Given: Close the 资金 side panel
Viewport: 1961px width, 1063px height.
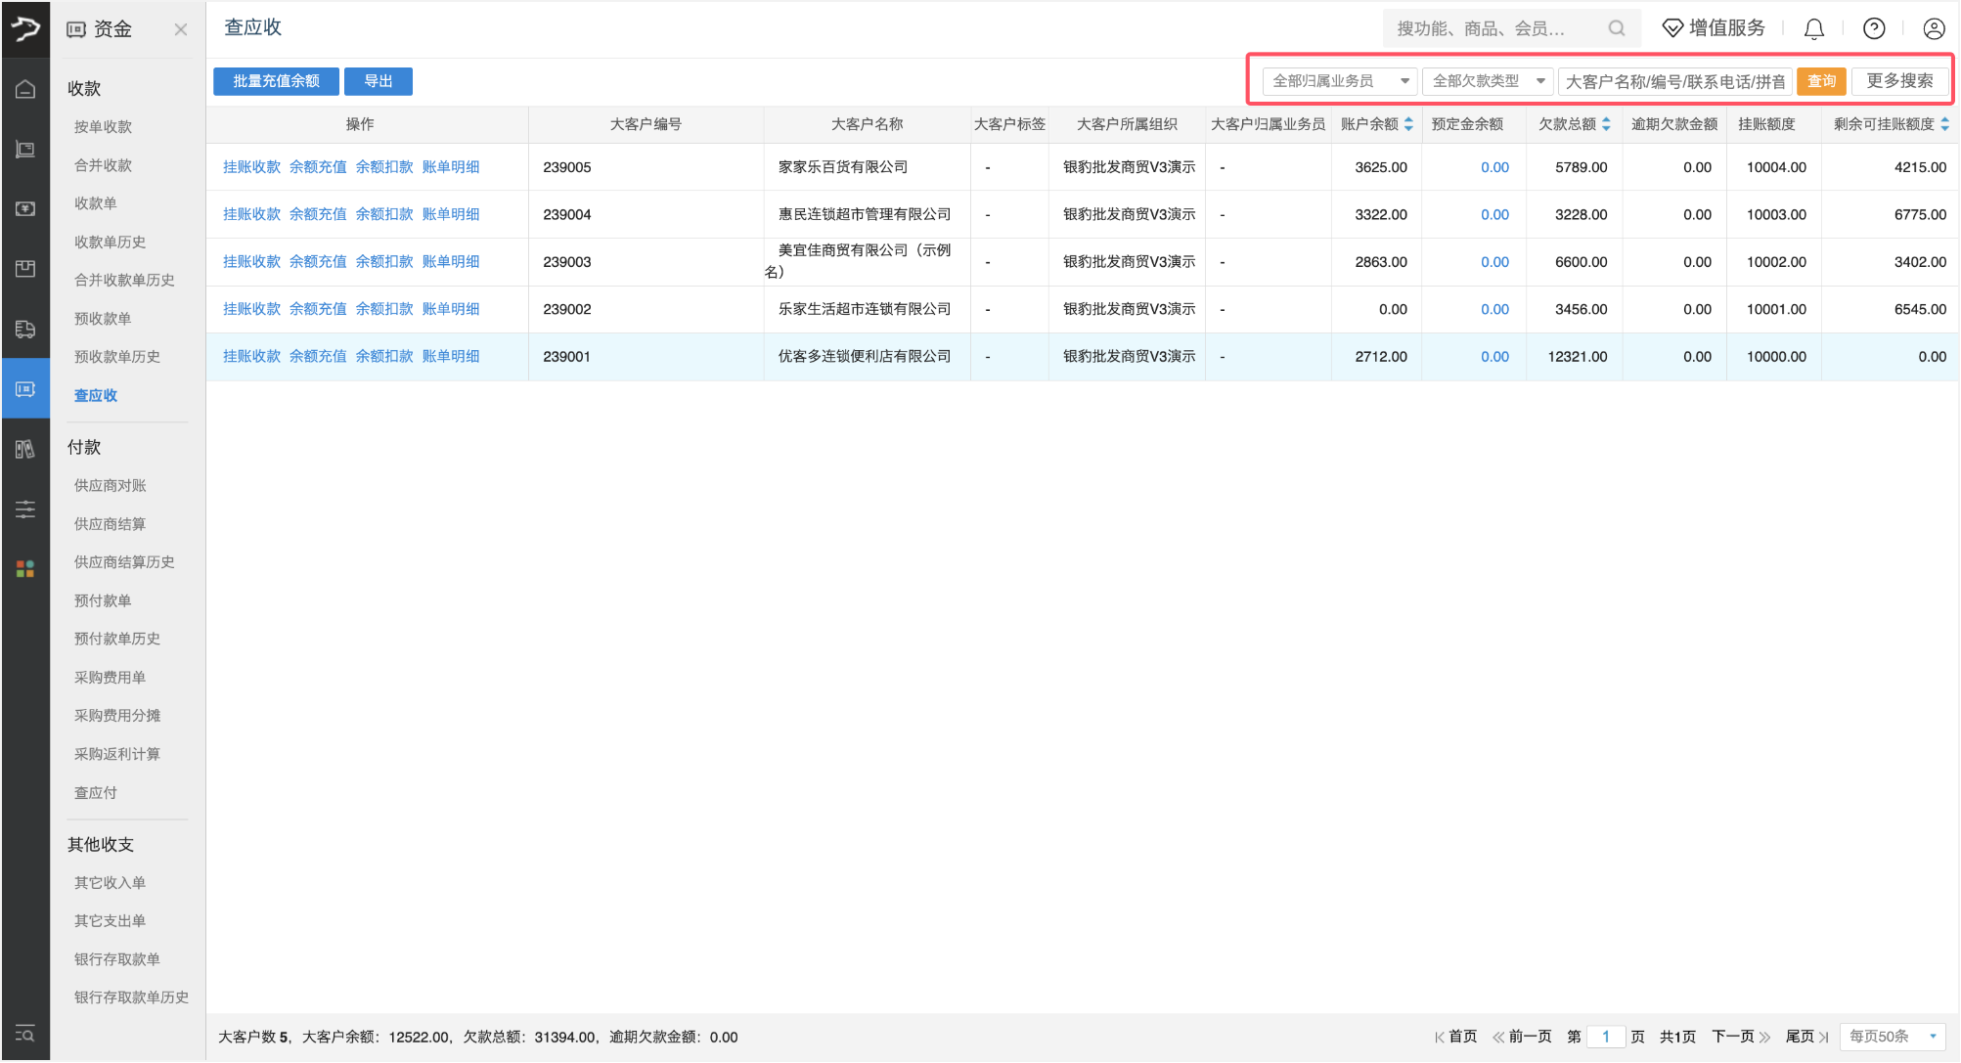Looking at the screenshot, I should 180,29.
